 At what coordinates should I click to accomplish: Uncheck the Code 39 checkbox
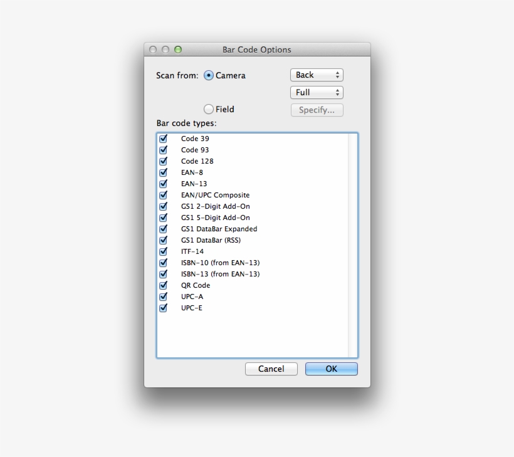pyautogui.click(x=164, y=139)
